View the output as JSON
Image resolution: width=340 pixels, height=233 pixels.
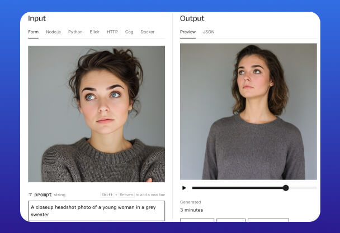click(x=209, y=32)
